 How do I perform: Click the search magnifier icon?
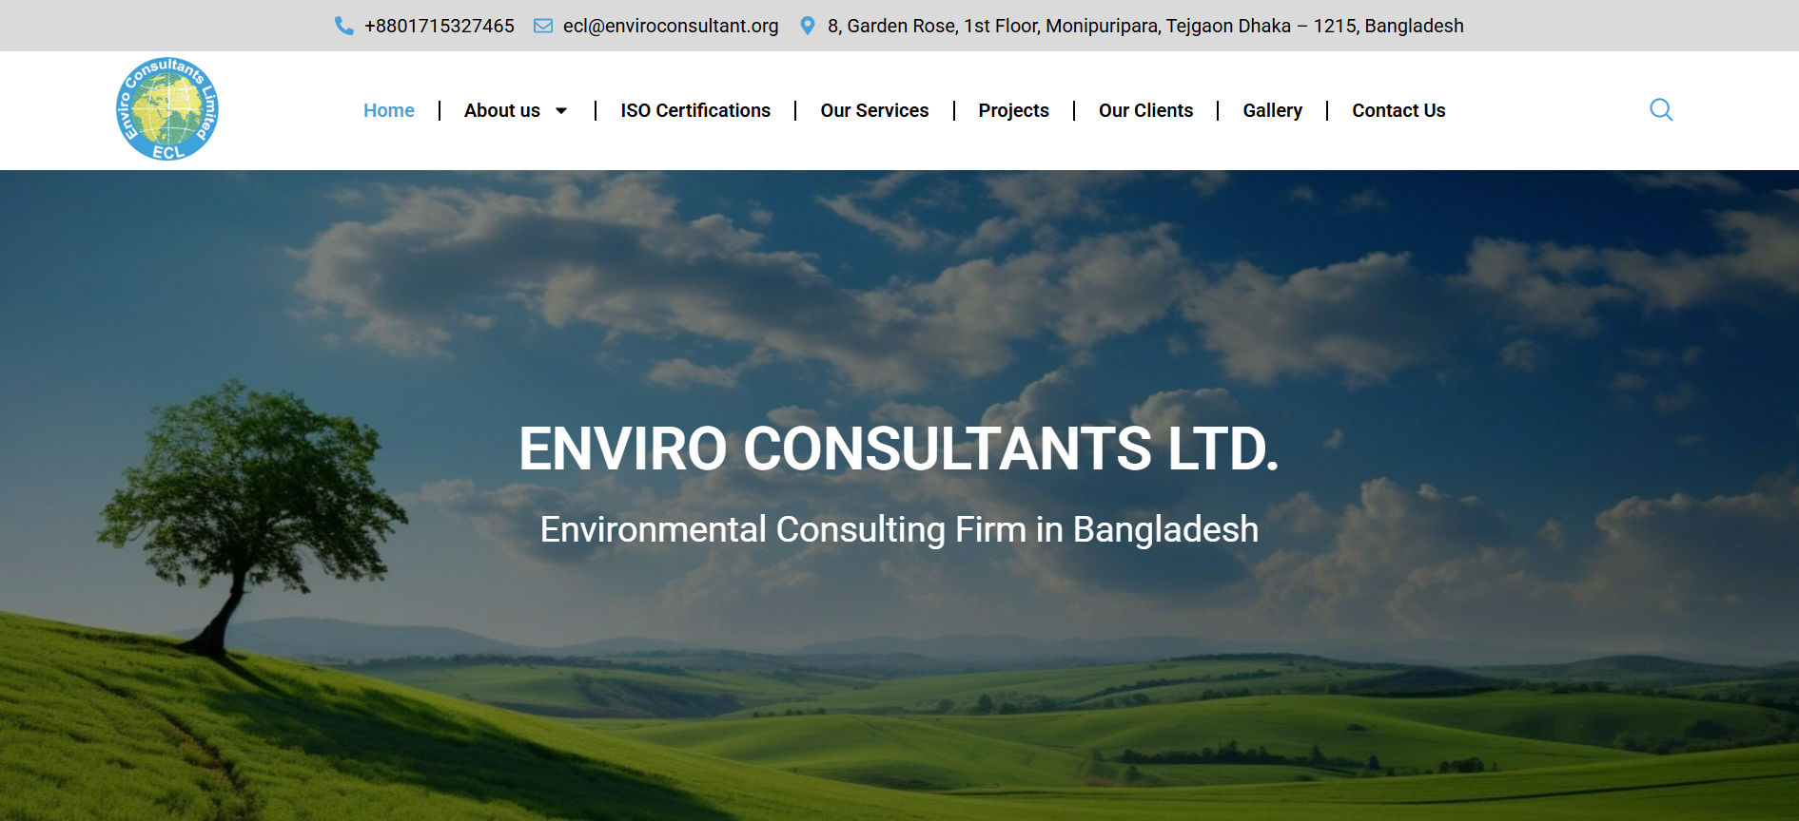pos(1661,110)
